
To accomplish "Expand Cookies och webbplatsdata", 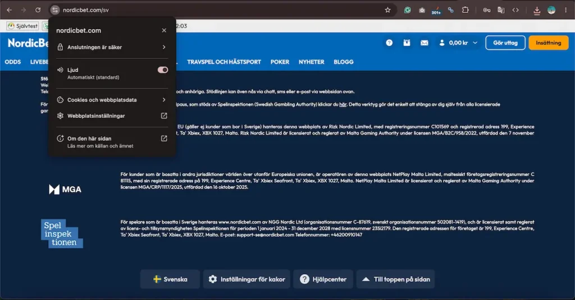I will click(112, 100).
